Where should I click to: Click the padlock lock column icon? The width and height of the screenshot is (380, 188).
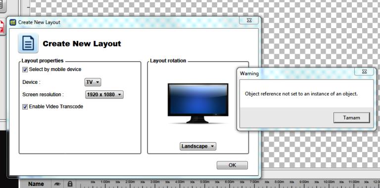(70, 184)
